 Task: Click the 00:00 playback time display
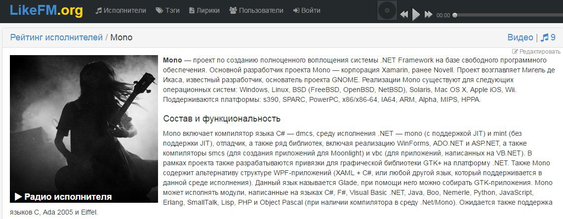coord(443,15)
